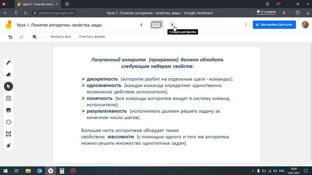Select the Text box tool
Screen dimensions: 312x175
pos(8,134)
